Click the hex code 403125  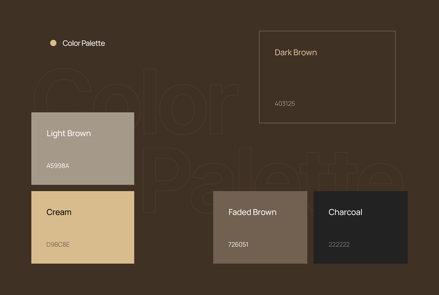point(285,103)
